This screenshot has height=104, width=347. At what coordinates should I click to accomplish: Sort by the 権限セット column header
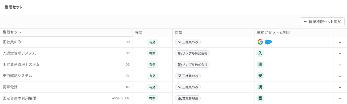pyautogui.click(x=66, y=32)
